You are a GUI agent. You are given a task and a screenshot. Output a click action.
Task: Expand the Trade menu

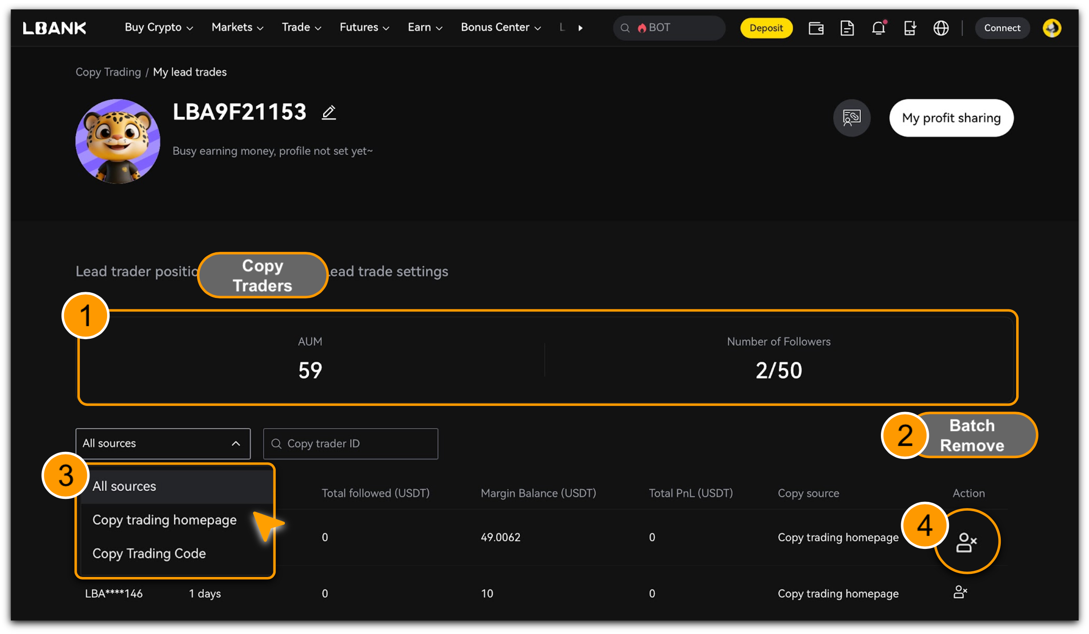coord(301,28)
